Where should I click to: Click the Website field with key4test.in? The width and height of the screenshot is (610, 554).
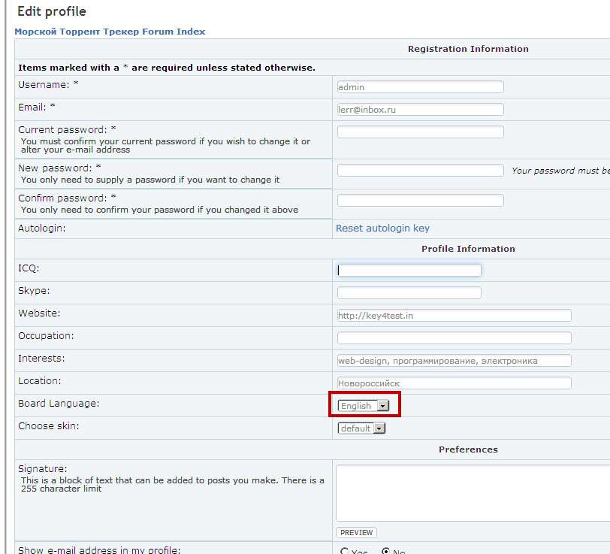[454, 316]
